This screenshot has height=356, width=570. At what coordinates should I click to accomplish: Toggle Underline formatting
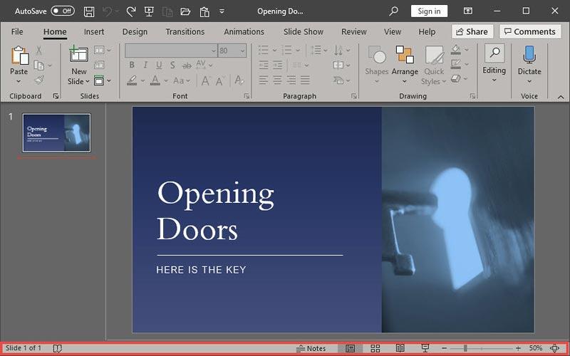point(159,66)
